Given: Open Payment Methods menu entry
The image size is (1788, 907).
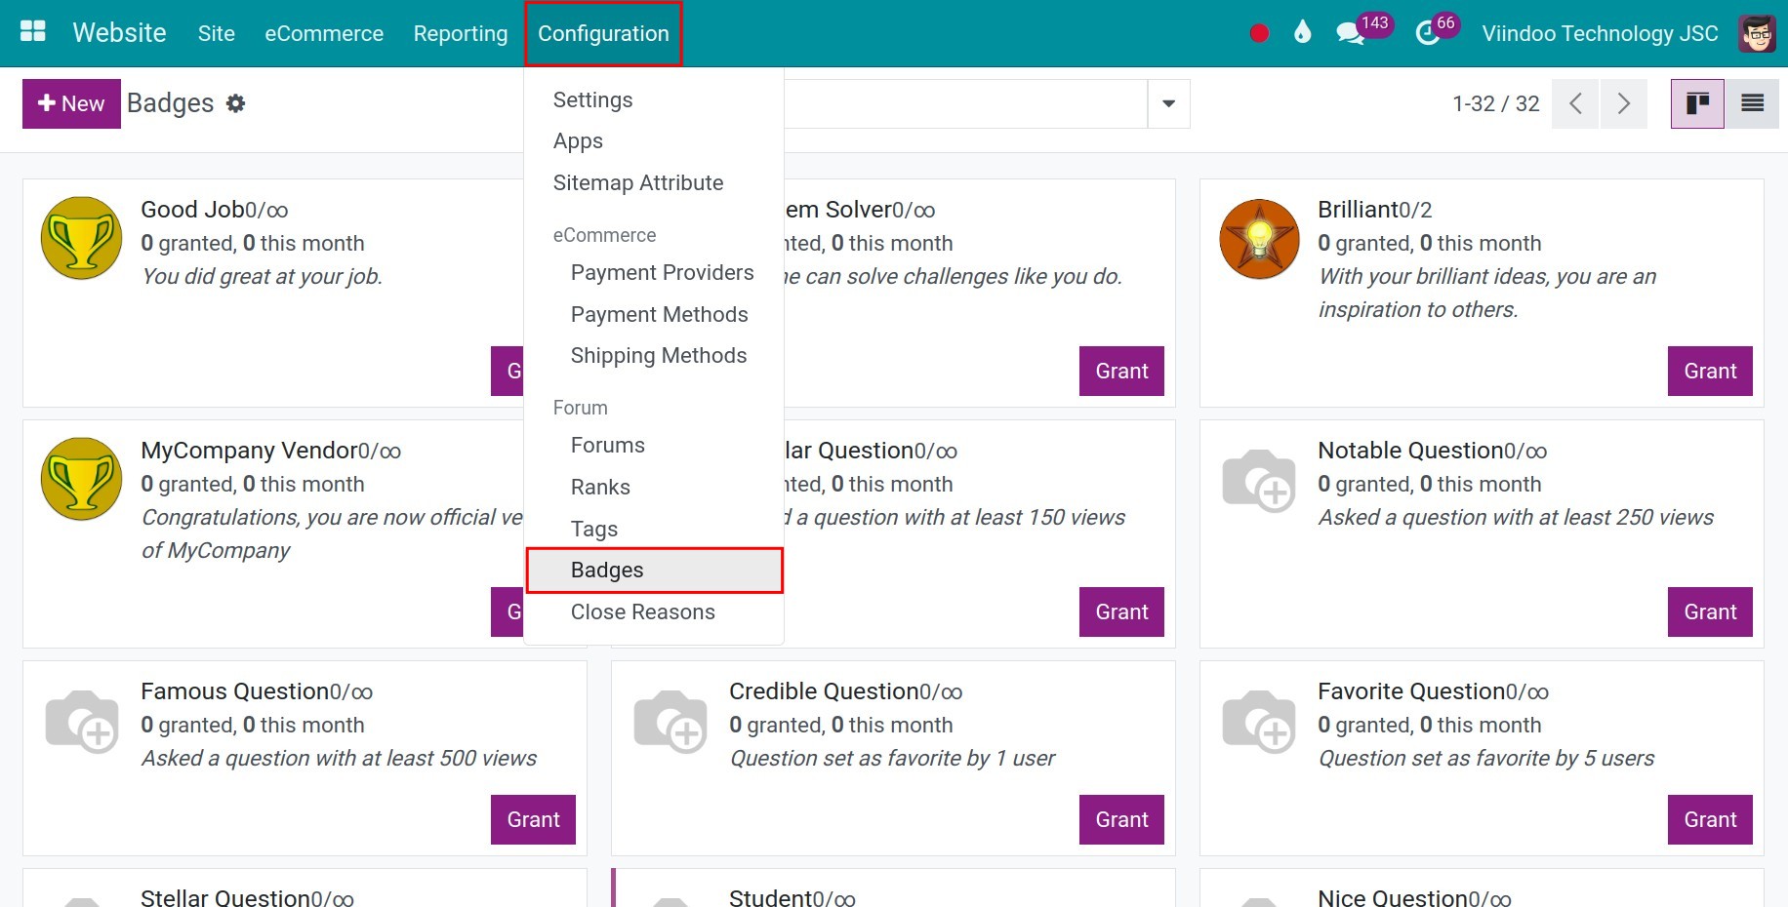Looking at the screenshot, I should tap(654, 314).
